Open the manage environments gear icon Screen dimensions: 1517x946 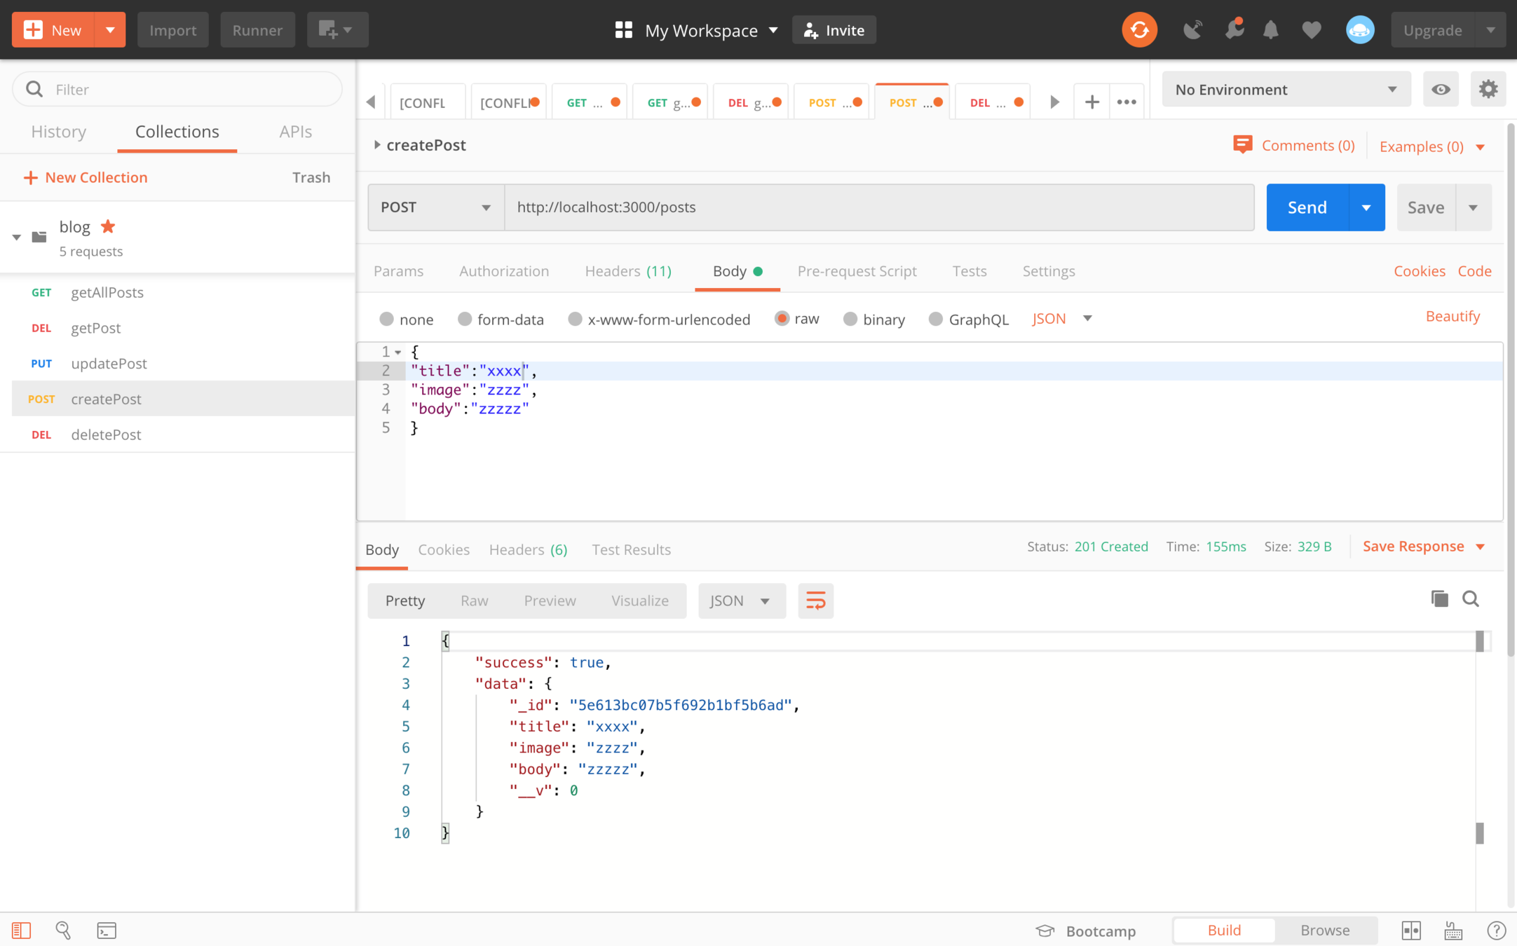[x=1488, y=90]
